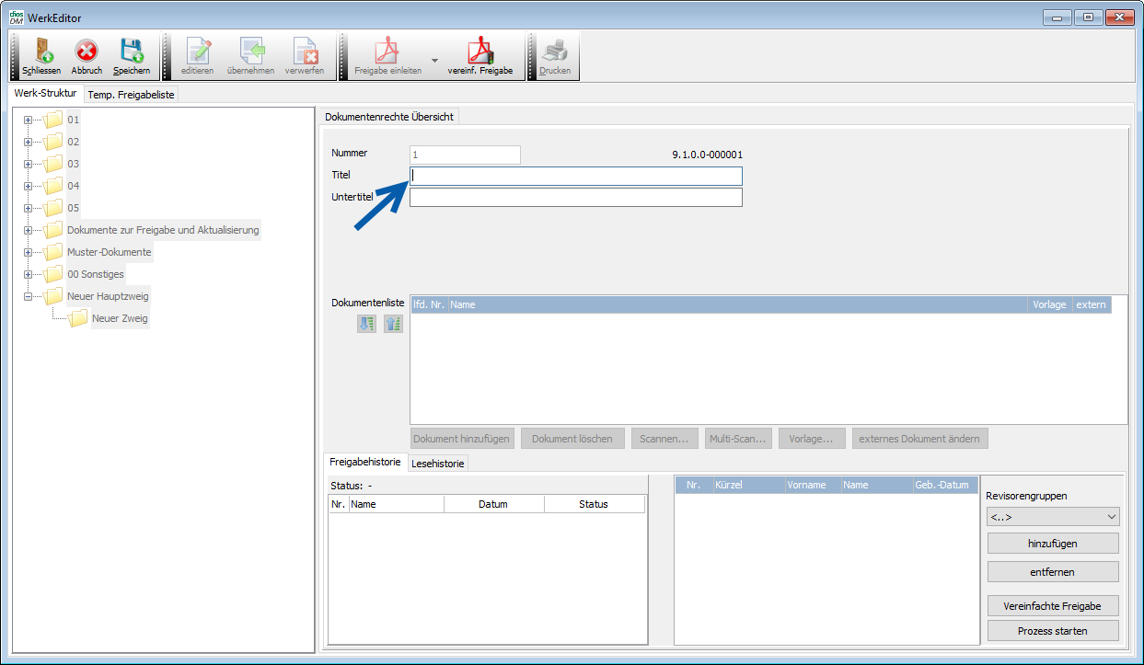Viewport: 1144px width, 665px height.
Task: Select the Neuer Zweig tree item
Action: (x=120, y=318)
